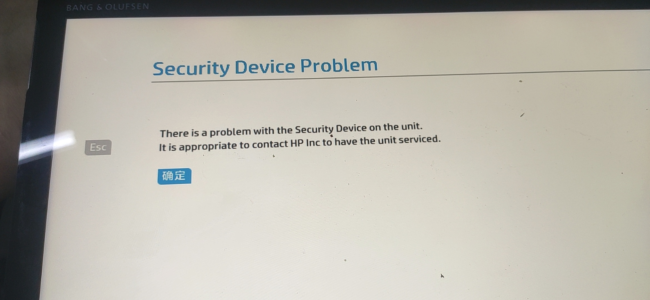Click the phrase have the unit serviced

point(387,140)
